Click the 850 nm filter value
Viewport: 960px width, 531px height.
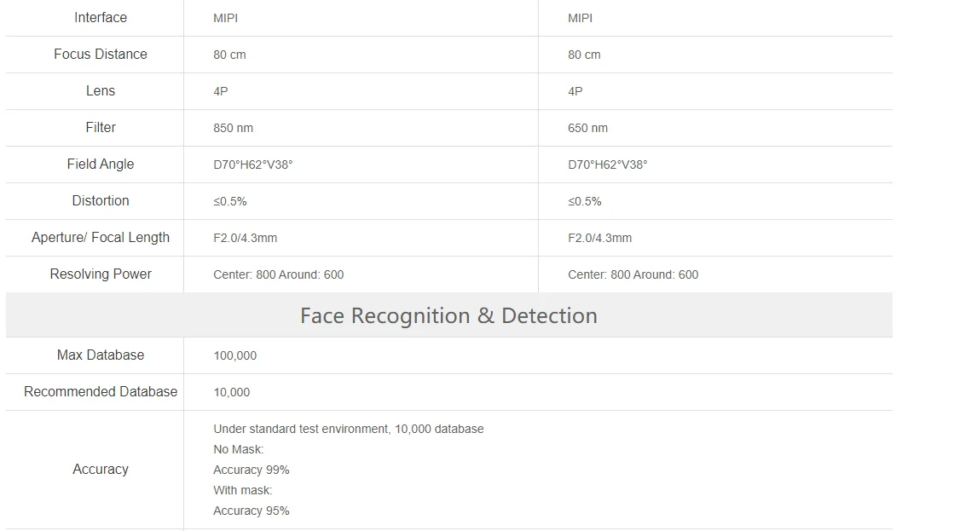234,128
